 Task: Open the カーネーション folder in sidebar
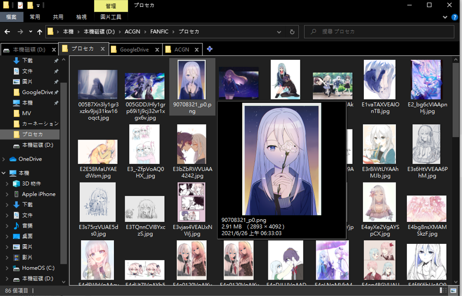click(x=40, y=124)
